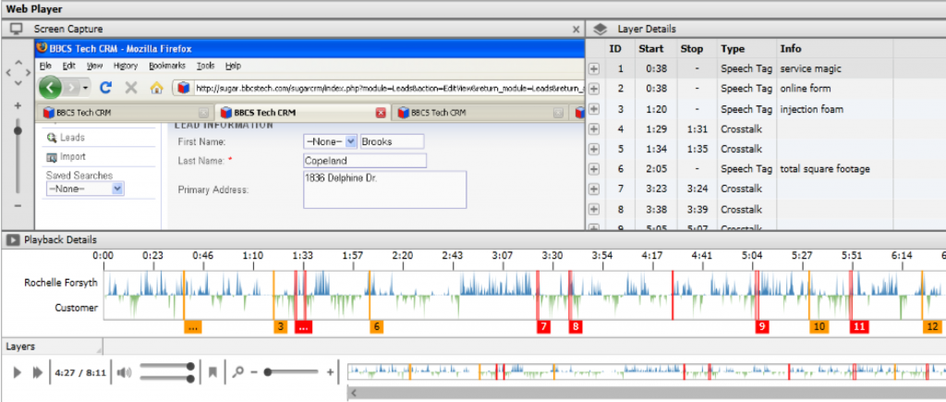This screenshot has width=946, height=402.
Task: Click the pan up arrow in screen capture
Action: [18, 63]
